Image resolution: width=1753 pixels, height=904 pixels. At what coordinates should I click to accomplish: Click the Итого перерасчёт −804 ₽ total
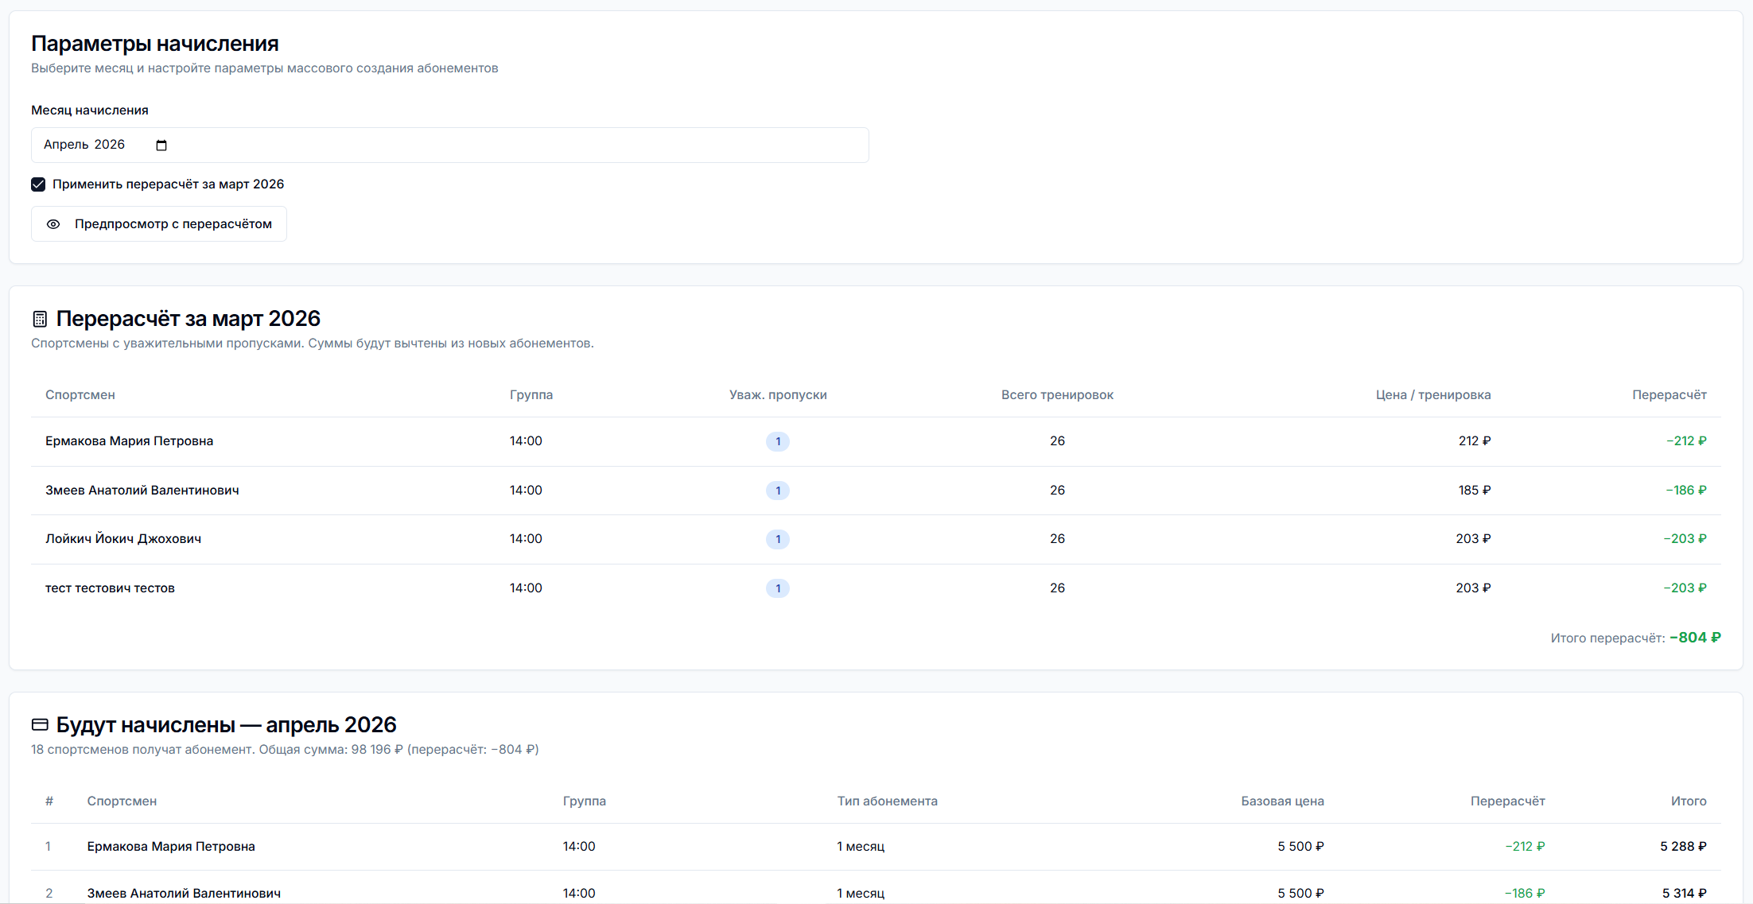click(1694, 638)
